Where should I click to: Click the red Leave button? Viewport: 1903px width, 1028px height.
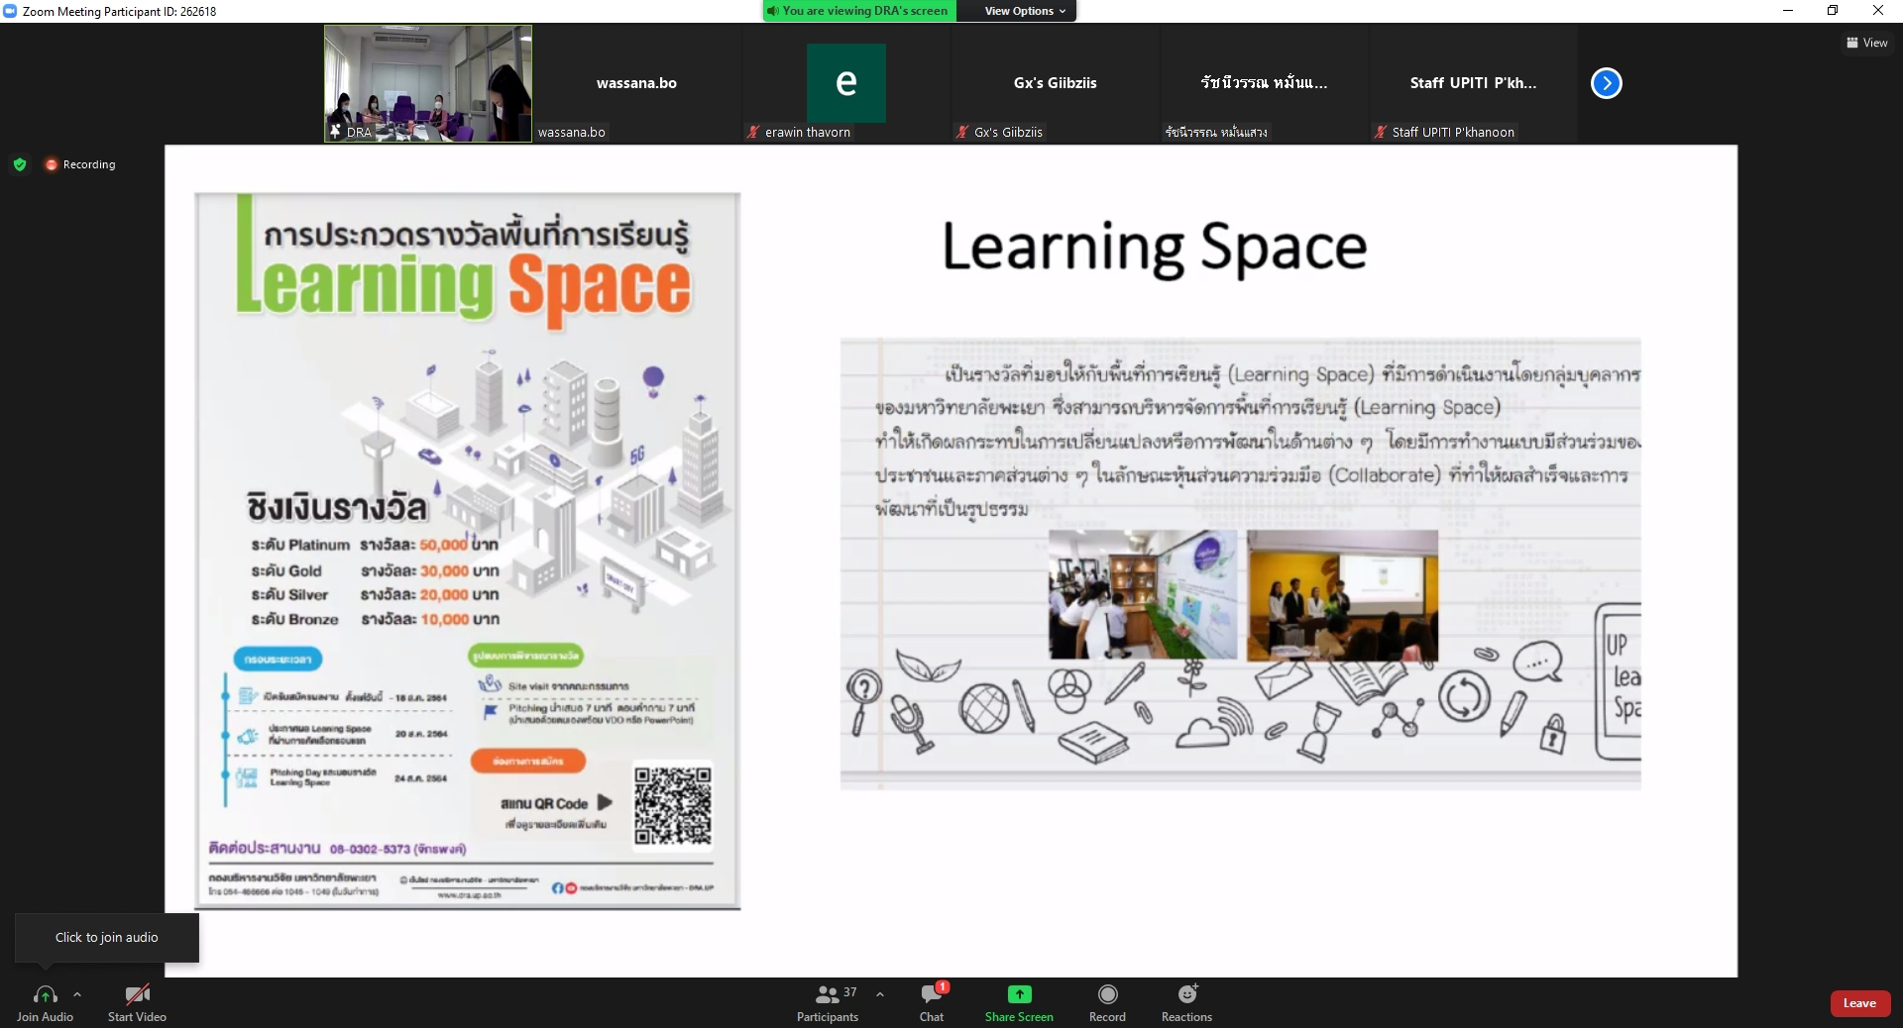pyautogui.click(x=1858, y=1003)
